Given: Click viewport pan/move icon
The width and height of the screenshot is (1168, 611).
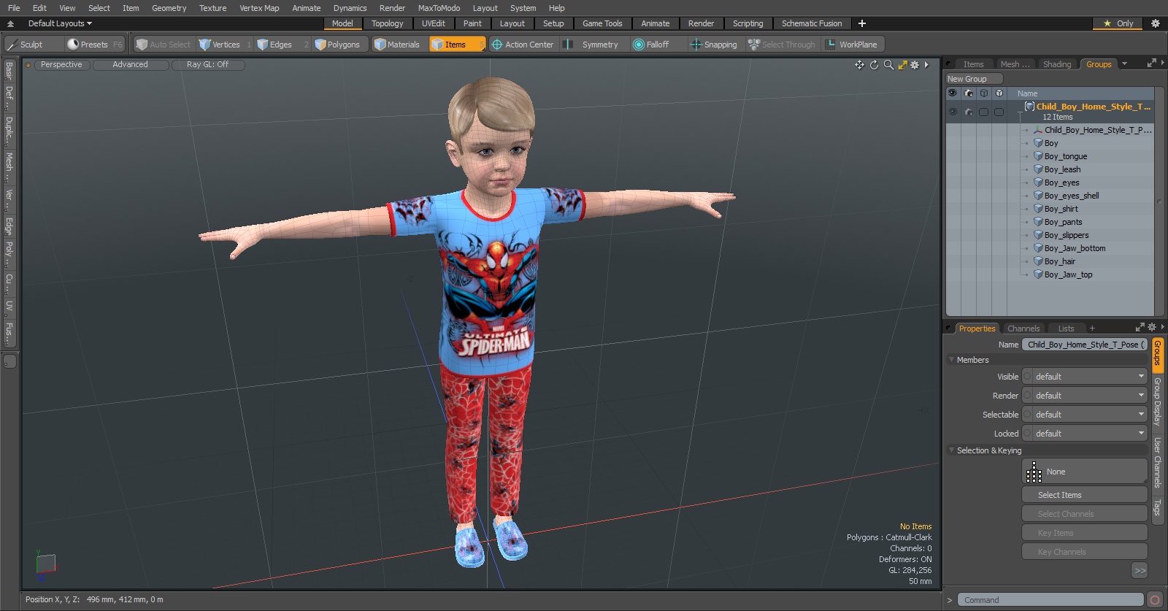Looking at the screenshot, I should coord(860,65).
